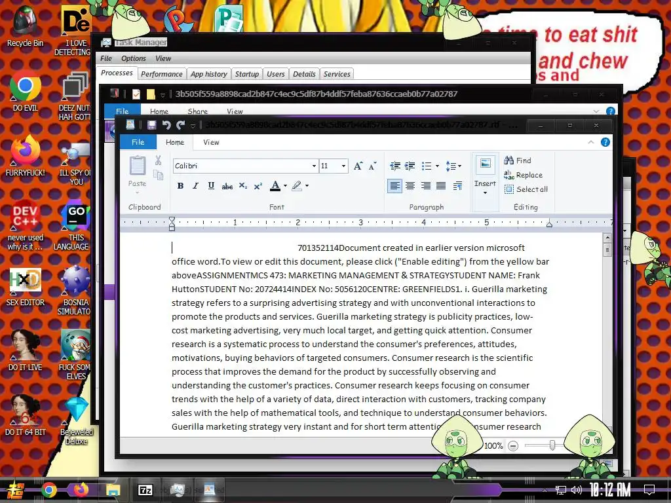The height and width of the screenshot is (503, 671).
Task: Open Bejeweled Deluxe desktop icon
Action: 76,420
